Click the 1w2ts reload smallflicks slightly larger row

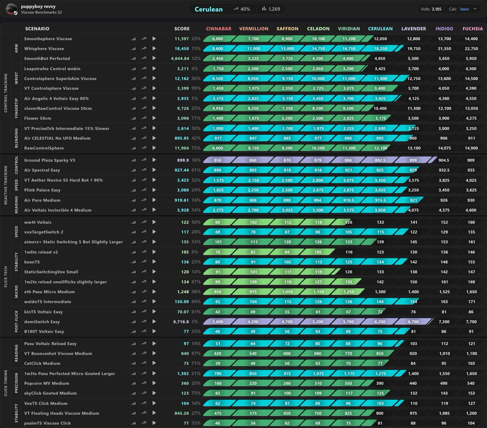click(x=243, y=282)
